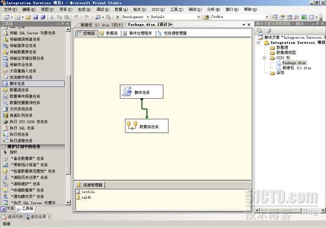The height and width of the screenshot is (228, 326).
Task: Open the 项目 menu
Action: pos(65,9)
